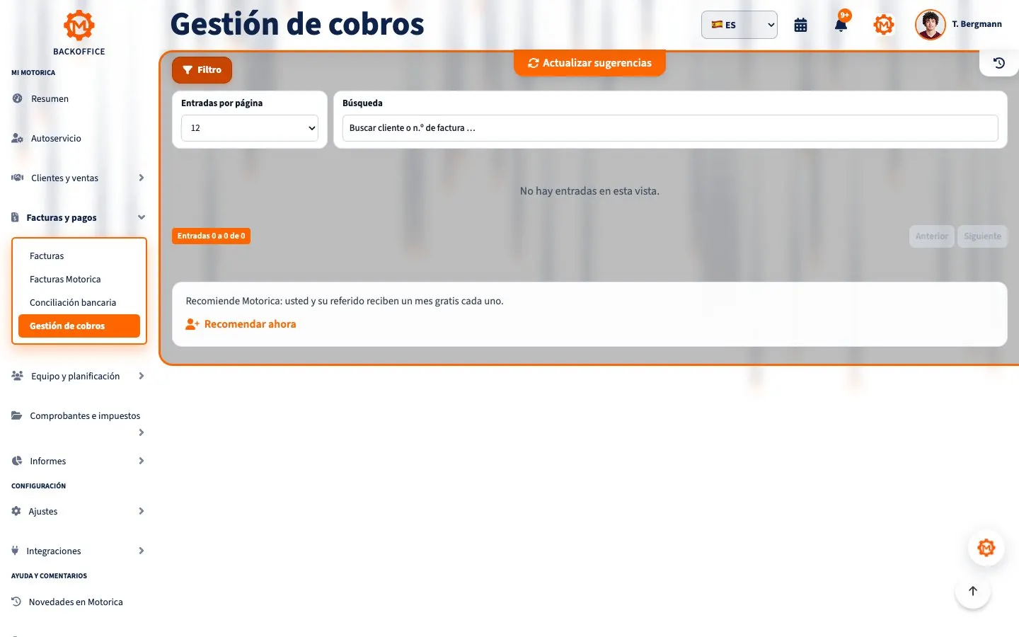
Task: Open Facturas Motorica submenu item
Action: coord(79,279)
